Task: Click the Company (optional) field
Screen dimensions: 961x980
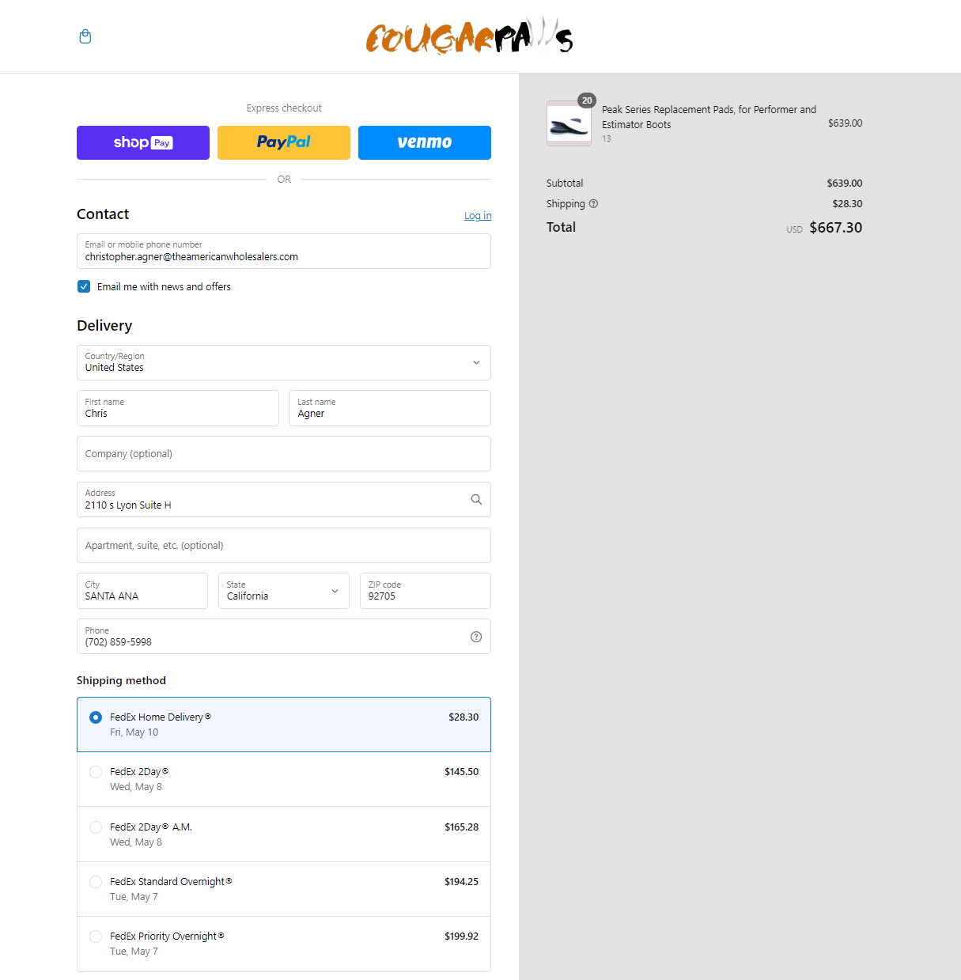Action: pyautogui.click(x=284, y=454)
